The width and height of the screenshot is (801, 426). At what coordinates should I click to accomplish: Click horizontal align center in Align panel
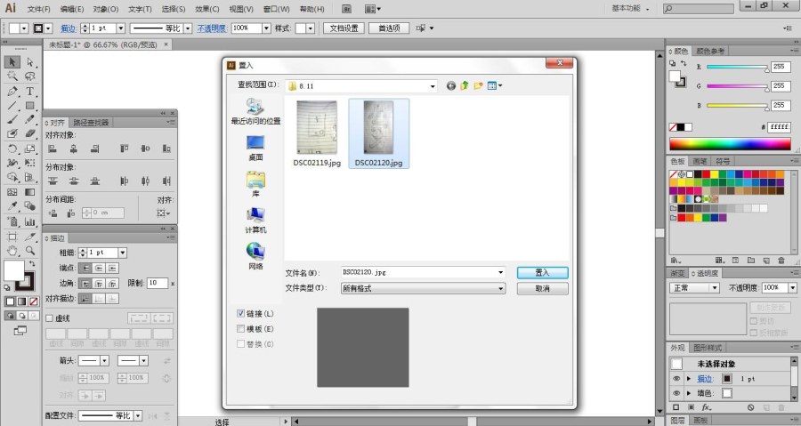click(x=74, y=149)
